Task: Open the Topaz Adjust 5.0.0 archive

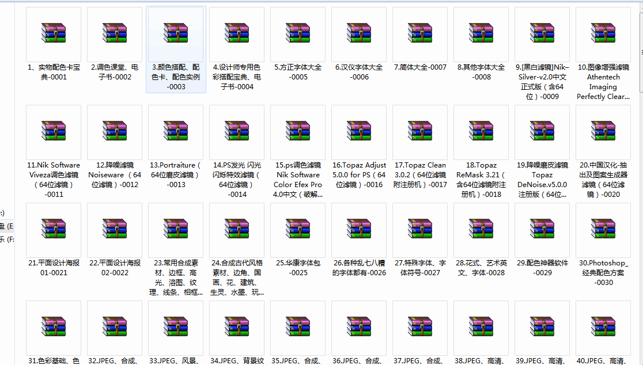Action: coord(358,132)
